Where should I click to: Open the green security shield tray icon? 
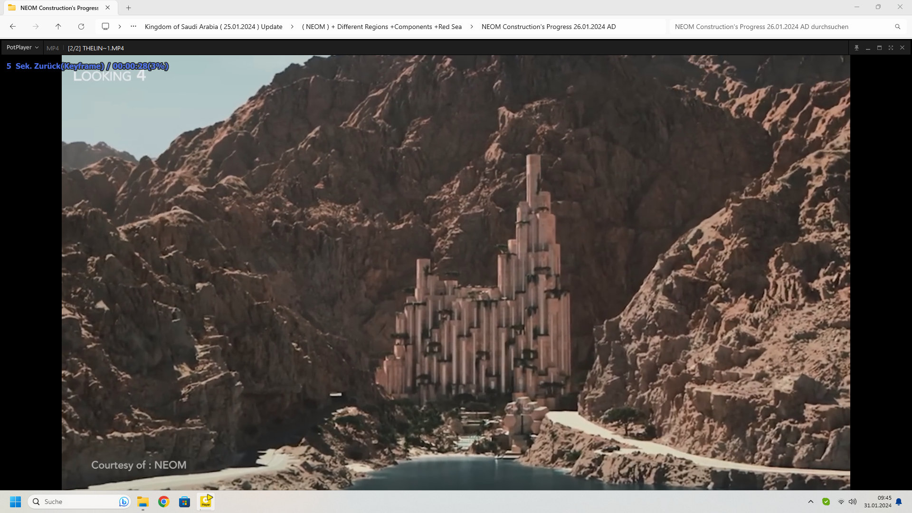pyautogui.click(x=826, y=502)
